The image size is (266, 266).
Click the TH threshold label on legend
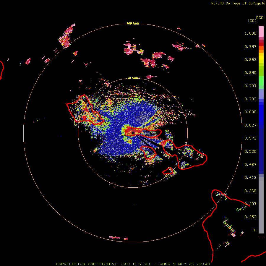(254, 230)
